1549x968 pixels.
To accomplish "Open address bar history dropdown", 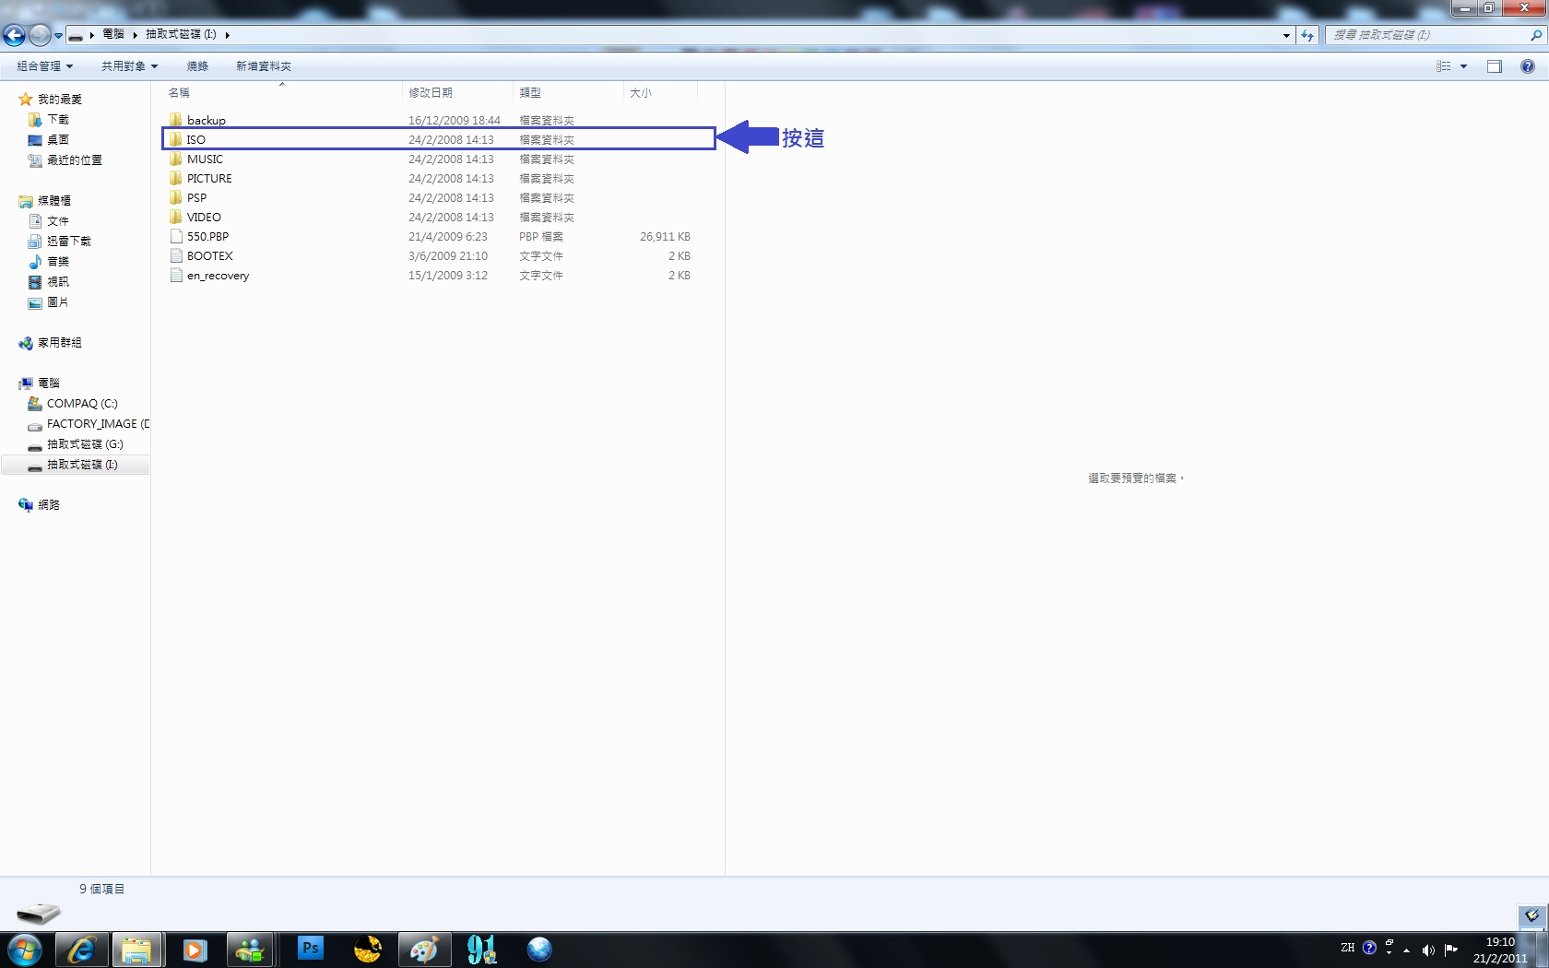I will coord(1286,35).
